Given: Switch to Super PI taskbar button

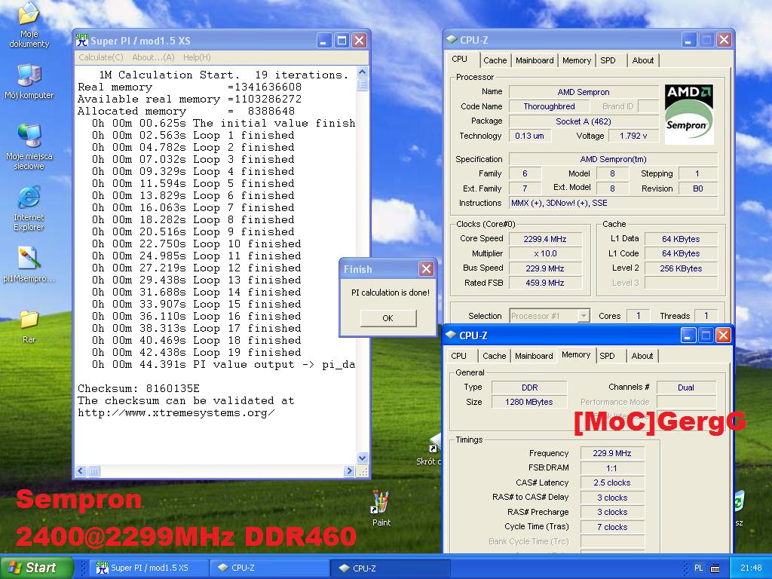Looking at the screenshot, I should click(148, 568).
